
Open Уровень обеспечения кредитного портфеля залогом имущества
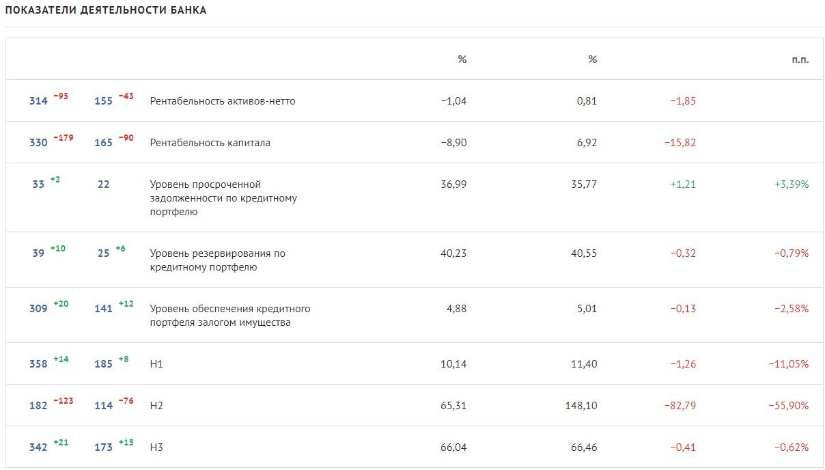coord(230,316)
